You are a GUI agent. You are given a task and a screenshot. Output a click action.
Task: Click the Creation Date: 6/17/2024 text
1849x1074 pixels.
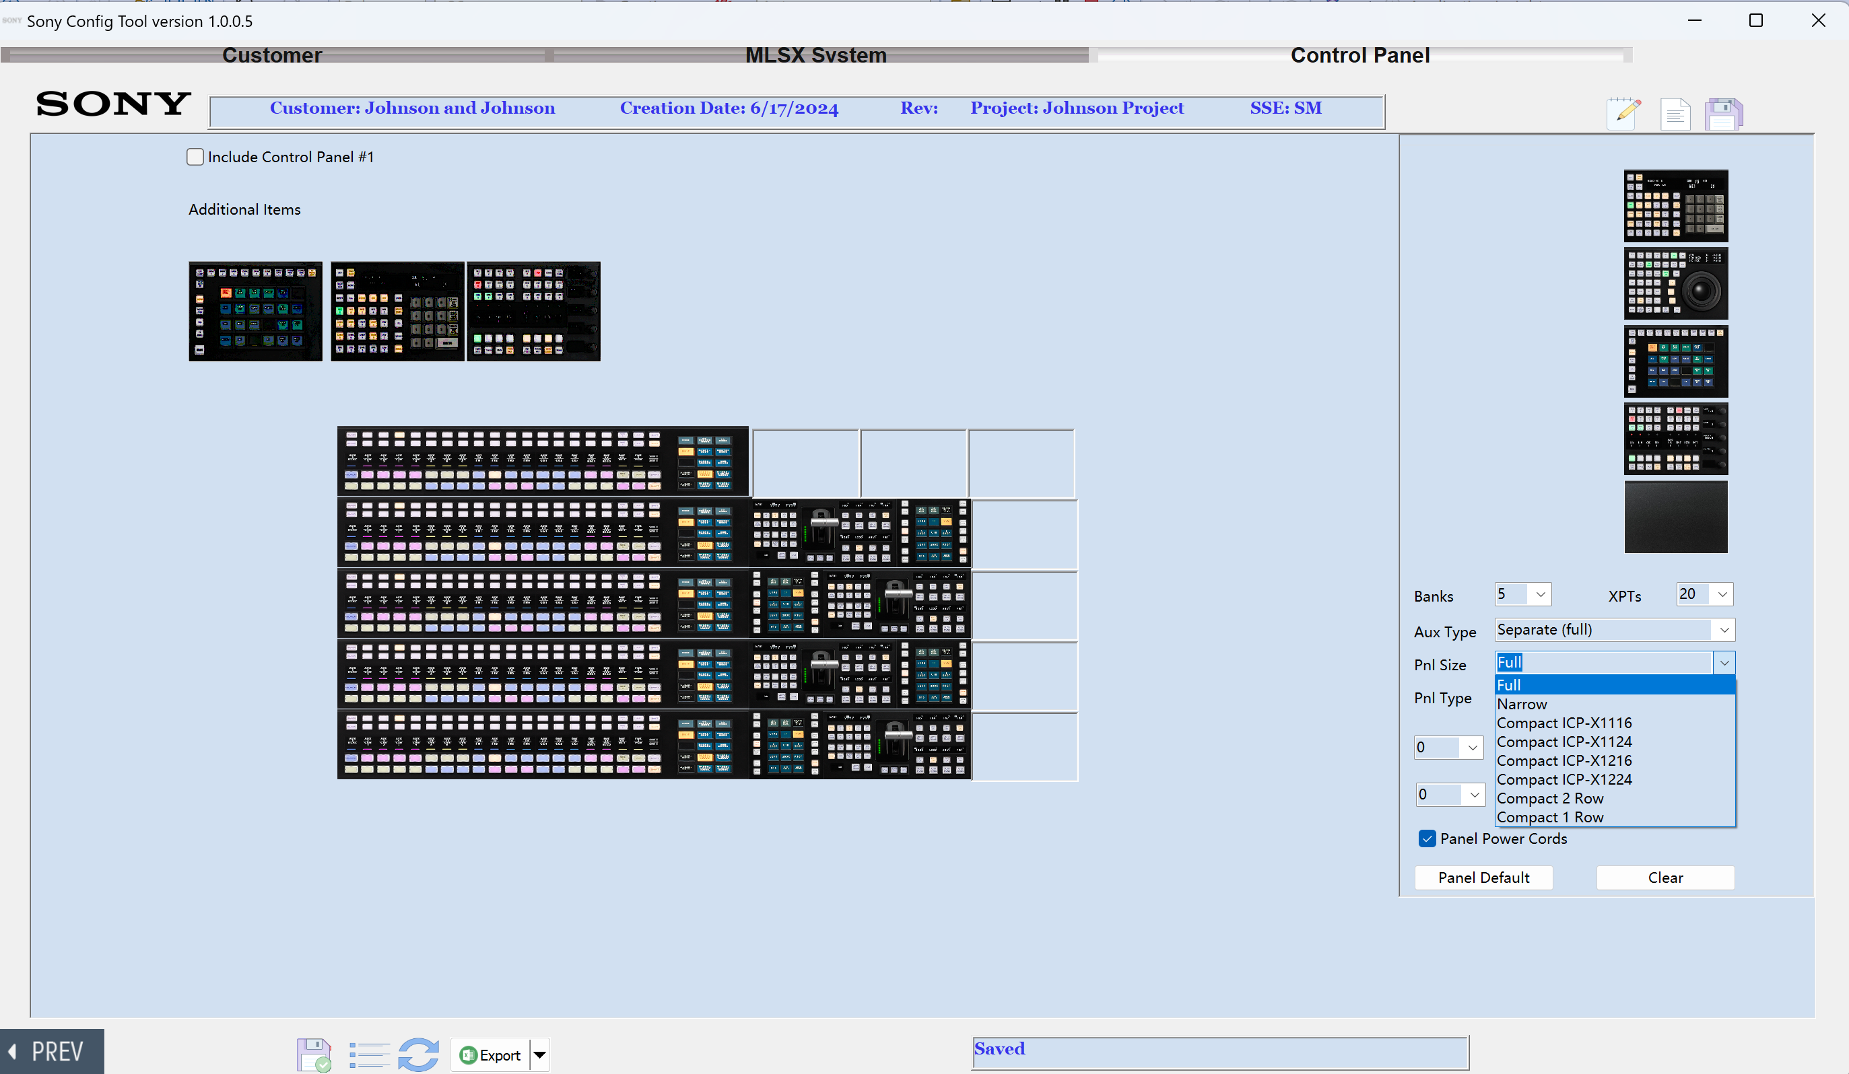coord(729,108)
